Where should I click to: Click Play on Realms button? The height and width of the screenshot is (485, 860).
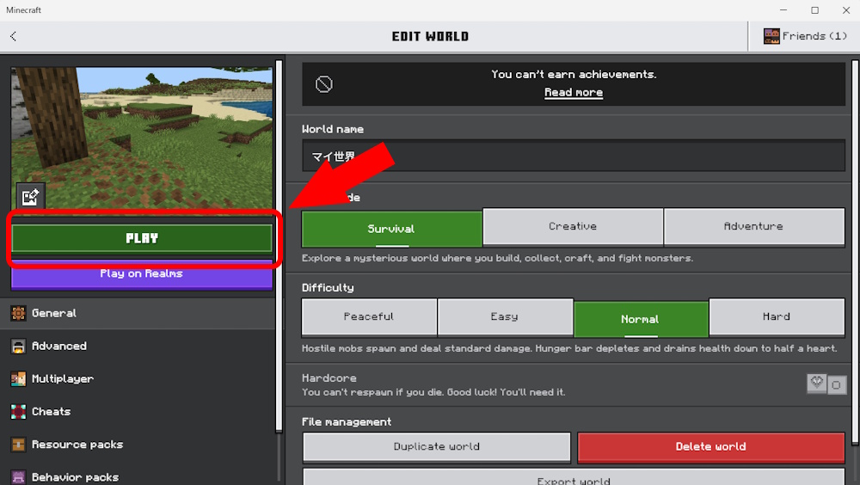(142, 273)
